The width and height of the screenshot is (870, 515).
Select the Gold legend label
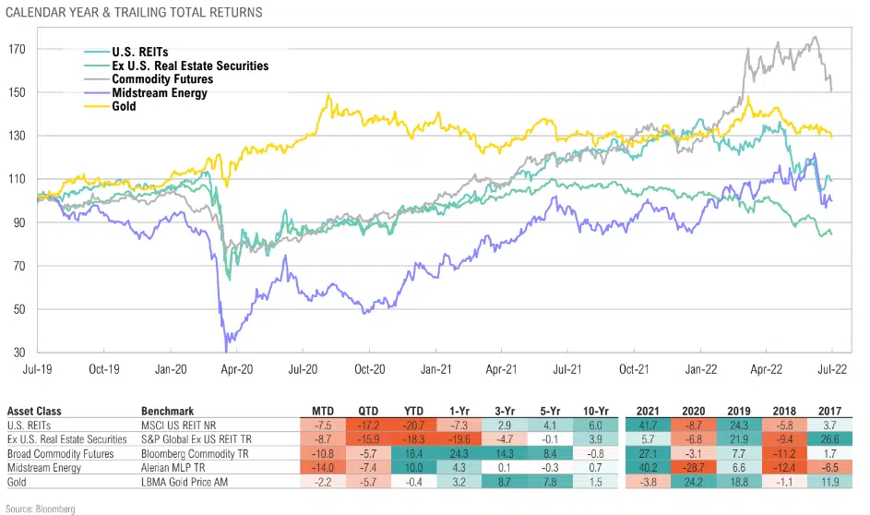(124, 106)
